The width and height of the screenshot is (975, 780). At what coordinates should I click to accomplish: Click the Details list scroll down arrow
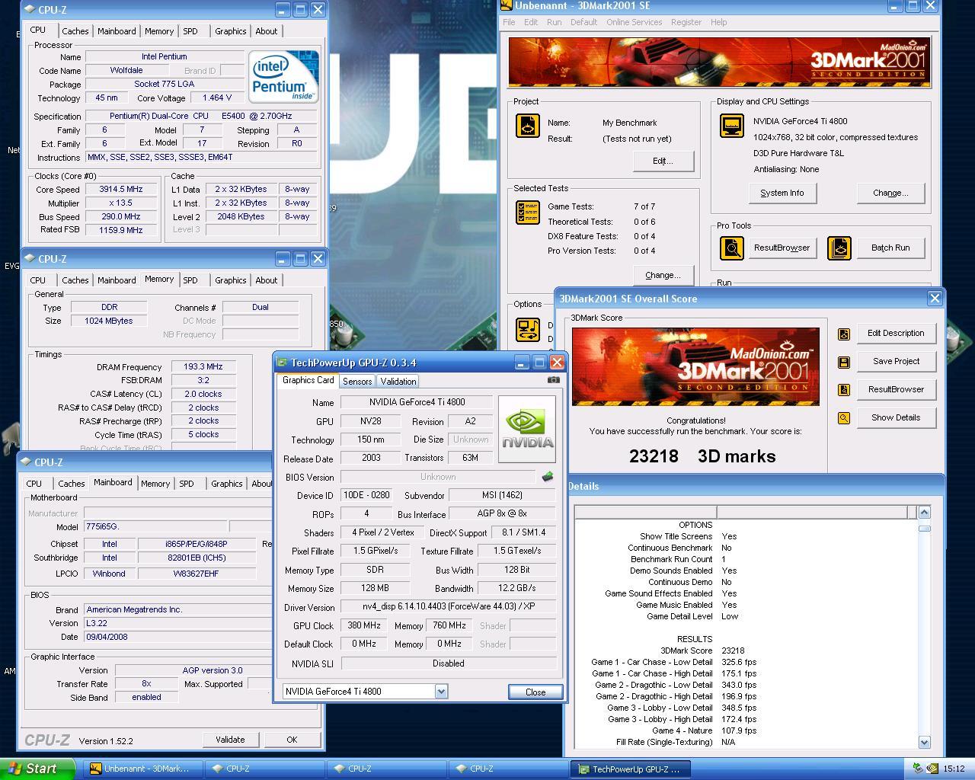tap(925, 742)
